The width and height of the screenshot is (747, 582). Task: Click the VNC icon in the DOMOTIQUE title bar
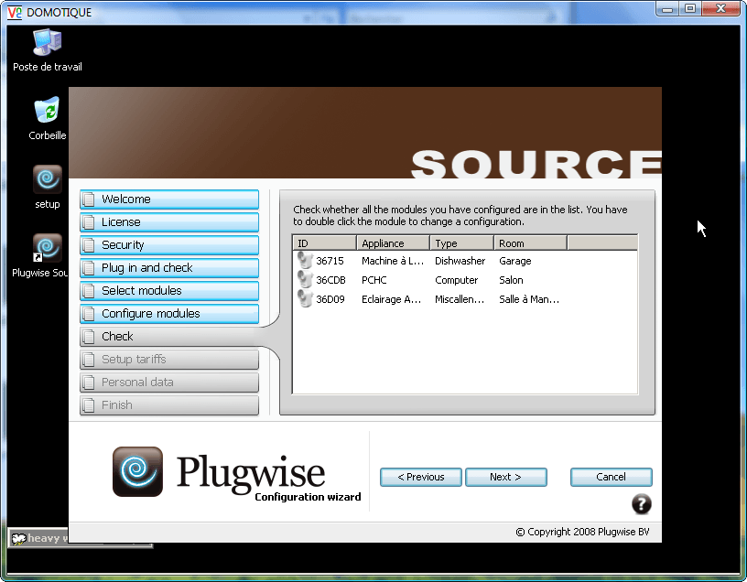[x=15, y=12]
